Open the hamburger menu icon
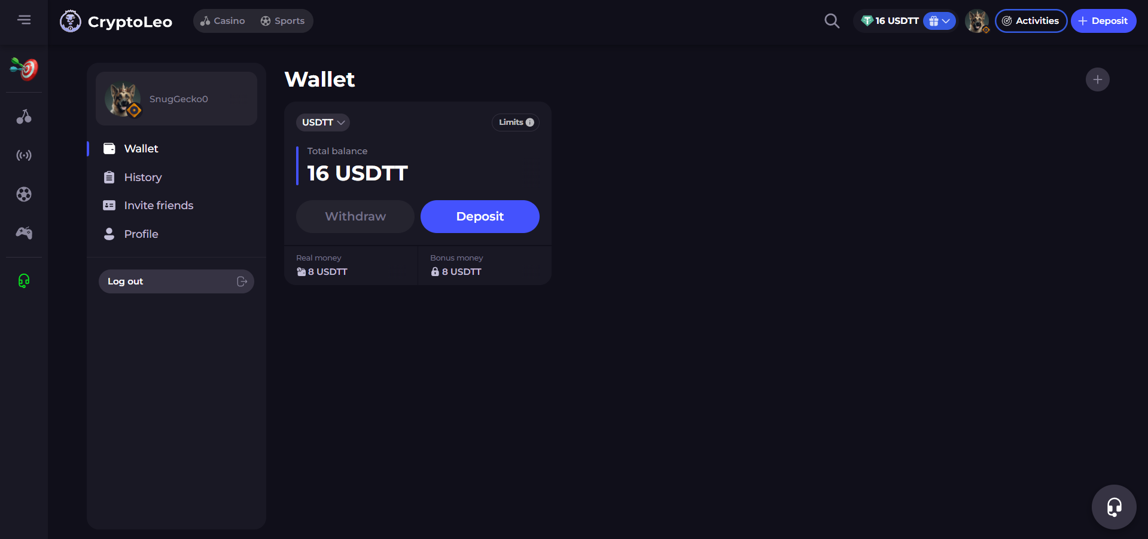 pos(24,20)
